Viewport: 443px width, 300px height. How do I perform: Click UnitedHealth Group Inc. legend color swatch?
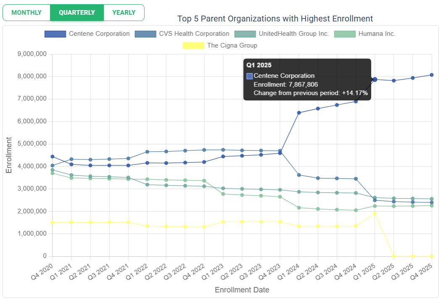click(245, 34)
